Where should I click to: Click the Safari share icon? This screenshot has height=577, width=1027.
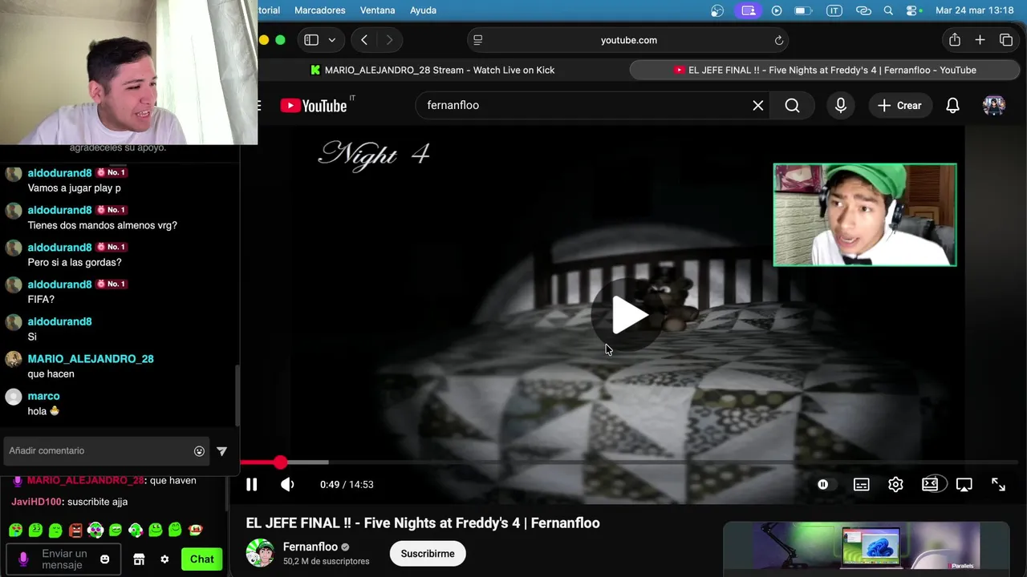pyautogui.click(x=954, y=40)
